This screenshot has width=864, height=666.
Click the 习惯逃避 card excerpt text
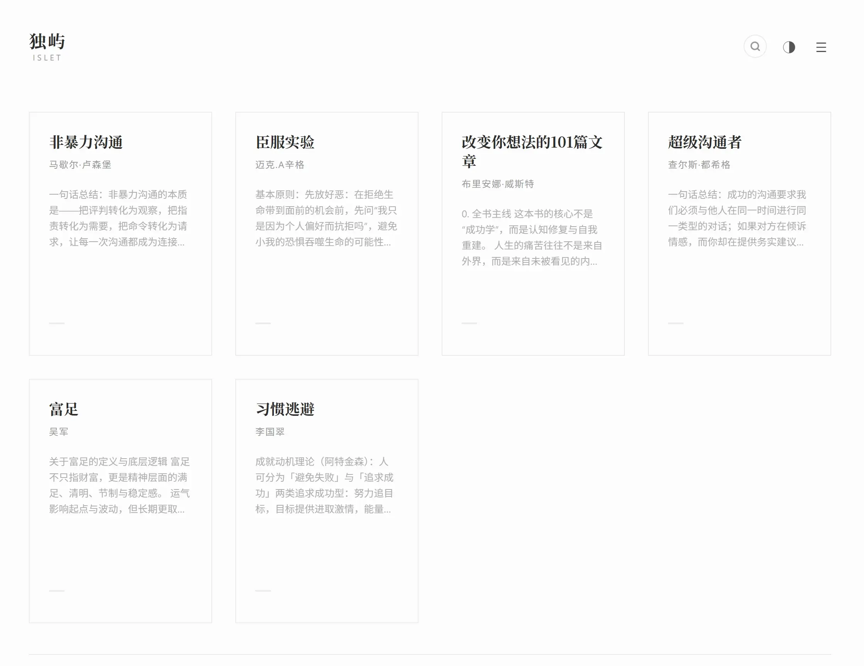coord(324,485)
